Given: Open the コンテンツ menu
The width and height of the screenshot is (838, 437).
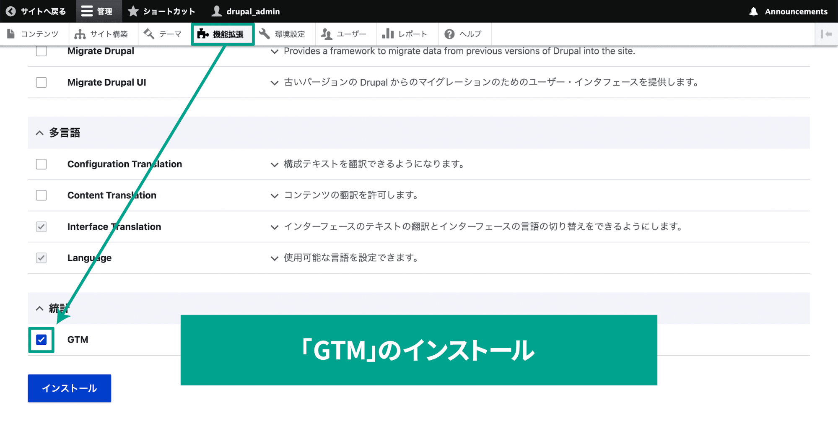Looking at the screenshot, I should (x=34, y=34).
